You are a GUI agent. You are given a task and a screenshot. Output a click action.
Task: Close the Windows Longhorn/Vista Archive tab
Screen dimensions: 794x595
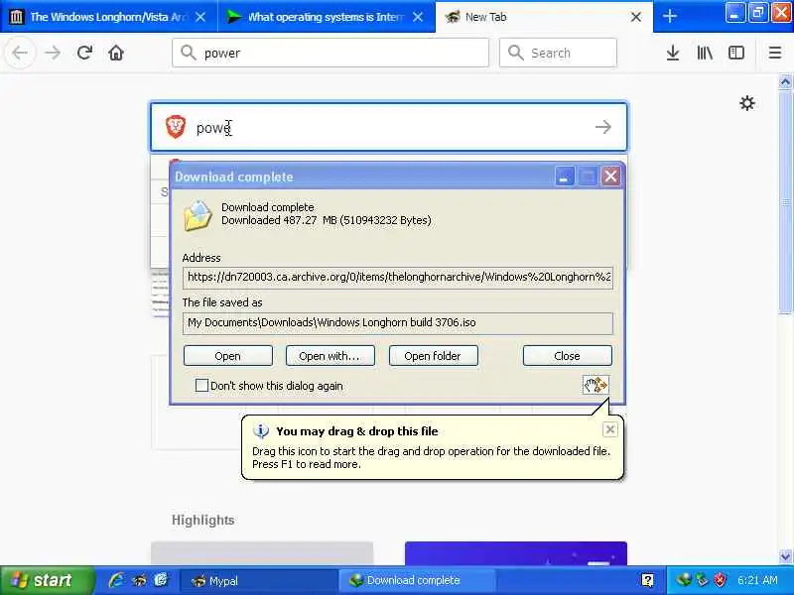coord(200,17)
